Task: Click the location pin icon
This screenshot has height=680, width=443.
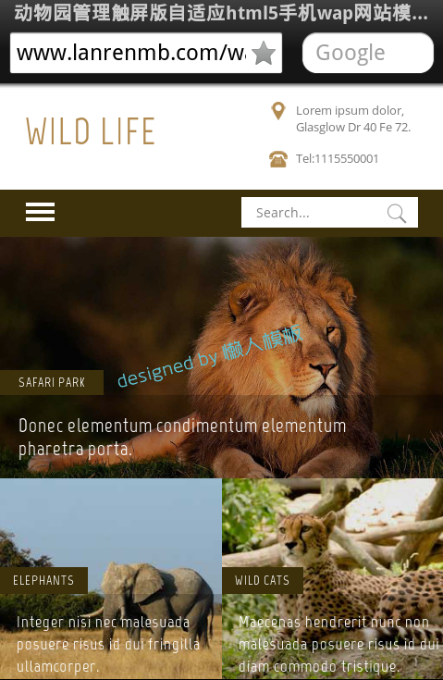Action: click(x=277, y=111)
